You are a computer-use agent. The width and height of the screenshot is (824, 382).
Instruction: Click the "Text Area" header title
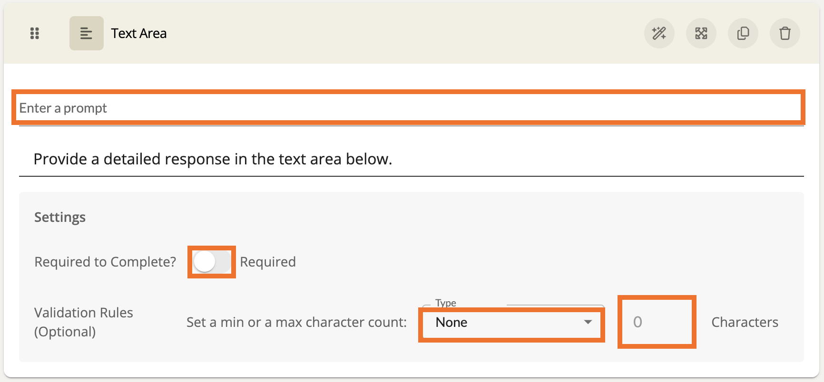139,33
